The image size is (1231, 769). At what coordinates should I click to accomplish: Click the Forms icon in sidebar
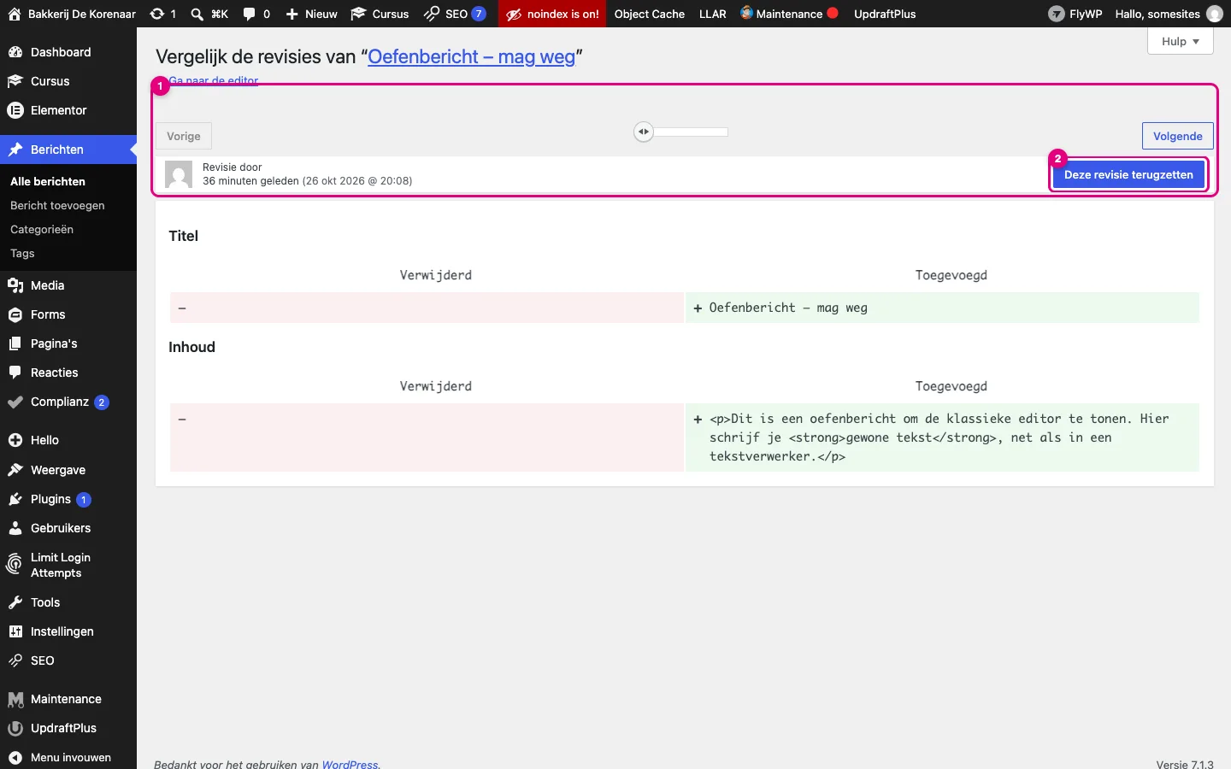coord(15,314)
